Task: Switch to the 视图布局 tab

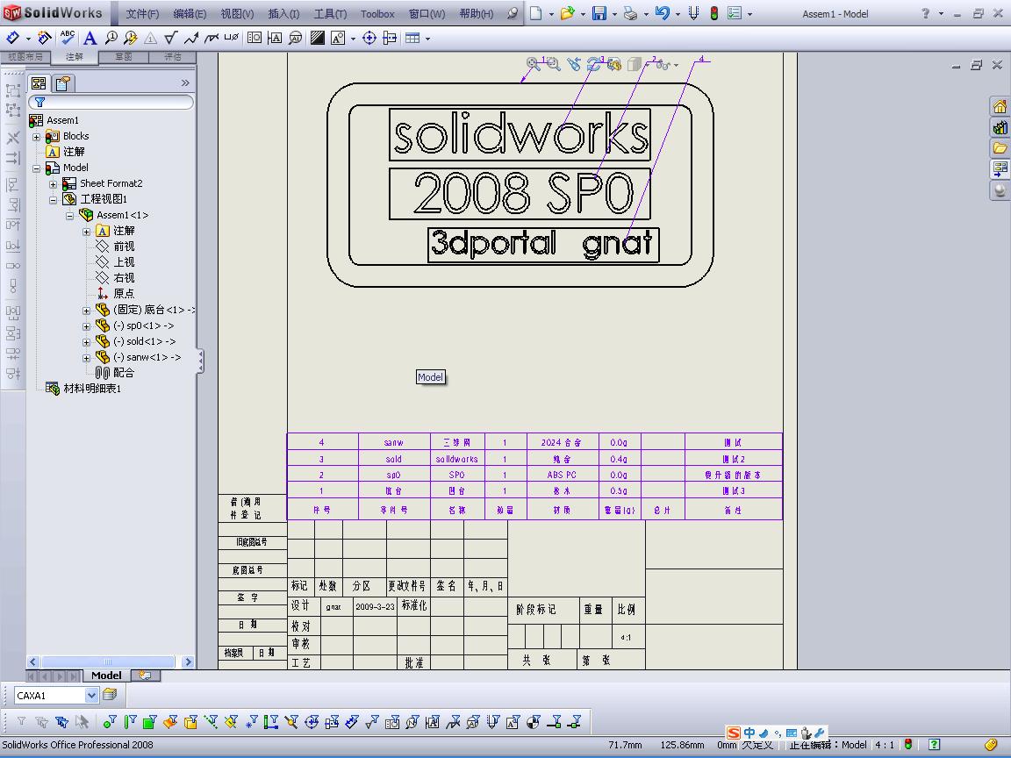Action: tap(25, 57)
